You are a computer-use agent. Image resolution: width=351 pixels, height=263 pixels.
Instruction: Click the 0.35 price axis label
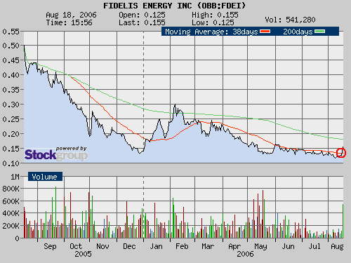pos(11,90)
